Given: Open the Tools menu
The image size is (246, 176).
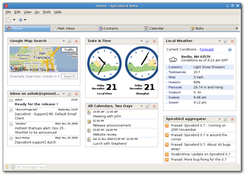Looking at the screenshot, I should [x=47, y=12].
